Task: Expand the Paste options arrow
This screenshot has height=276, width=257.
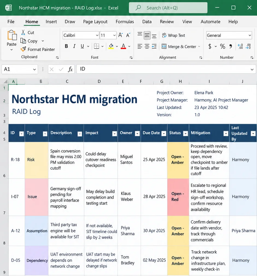Action: coord(12,50)
